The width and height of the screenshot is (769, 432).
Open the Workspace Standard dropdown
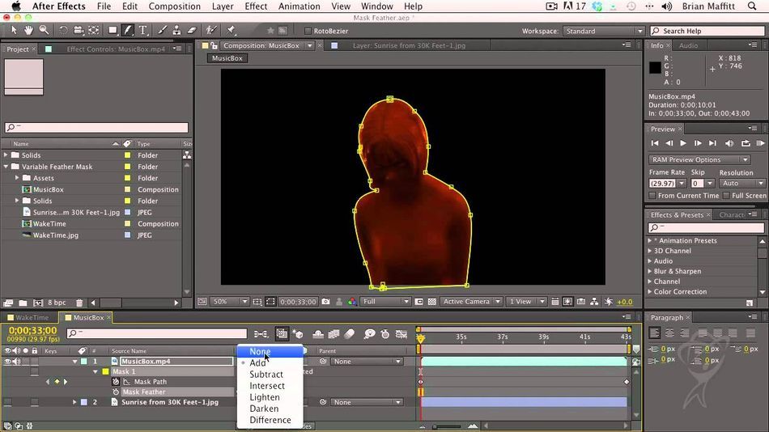(x=603, y=31)
